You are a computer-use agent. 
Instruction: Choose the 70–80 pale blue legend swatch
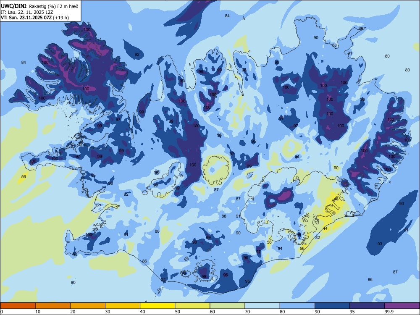262,306
